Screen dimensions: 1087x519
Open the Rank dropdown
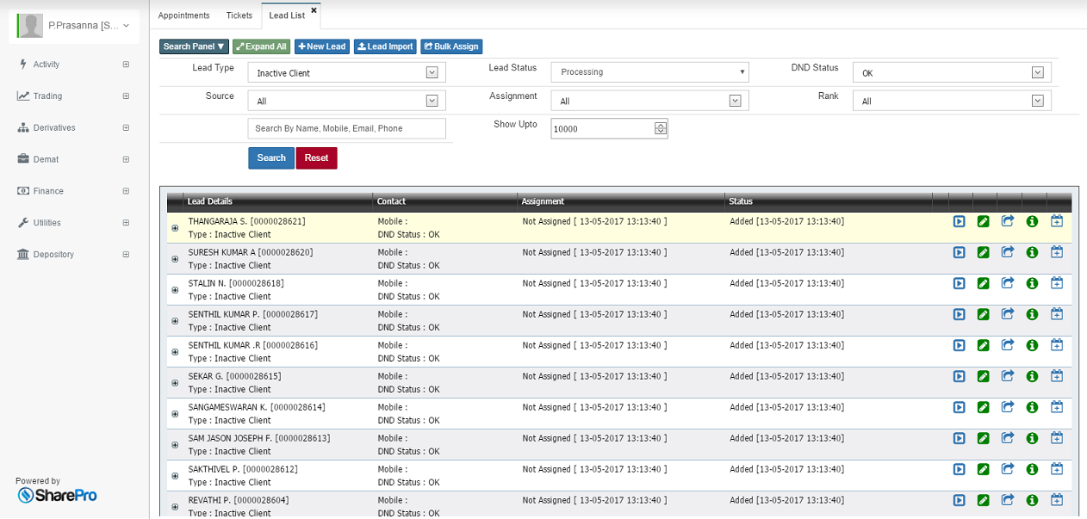tap(952, 100)
